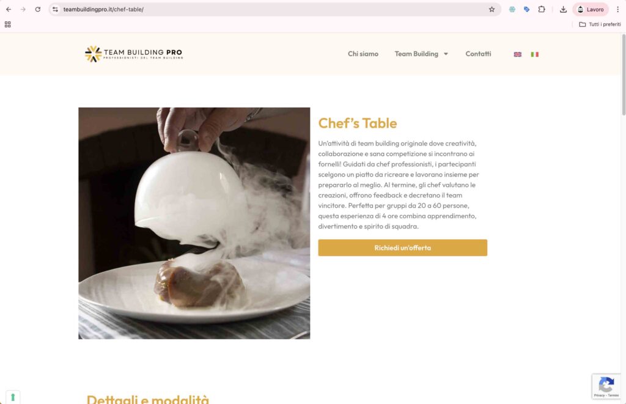Image resolution: width=626 pixels, height=404 pixels.
Task: Switch site to Italian flag
Action: [x=534, y=54]
